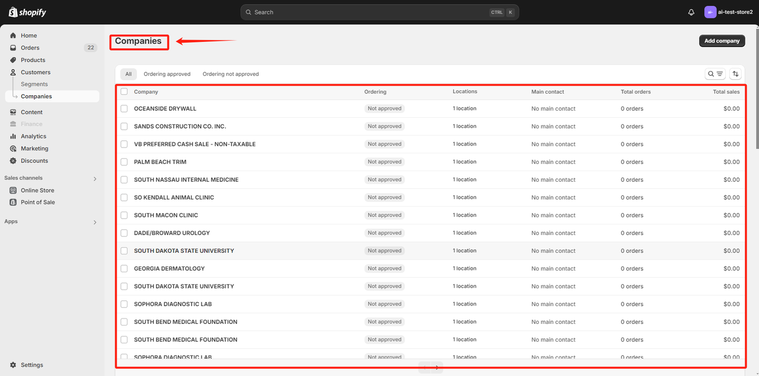Tick the SANDS CONSTRUCTION CO. INC. checkbox
759x376 pixels.
(x=124, y=126)
